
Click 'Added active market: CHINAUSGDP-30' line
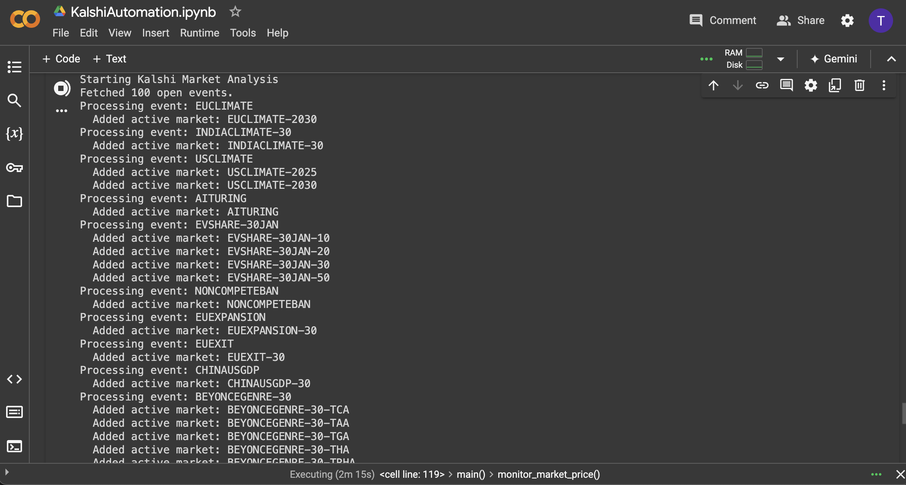click(x=202, y=383)
